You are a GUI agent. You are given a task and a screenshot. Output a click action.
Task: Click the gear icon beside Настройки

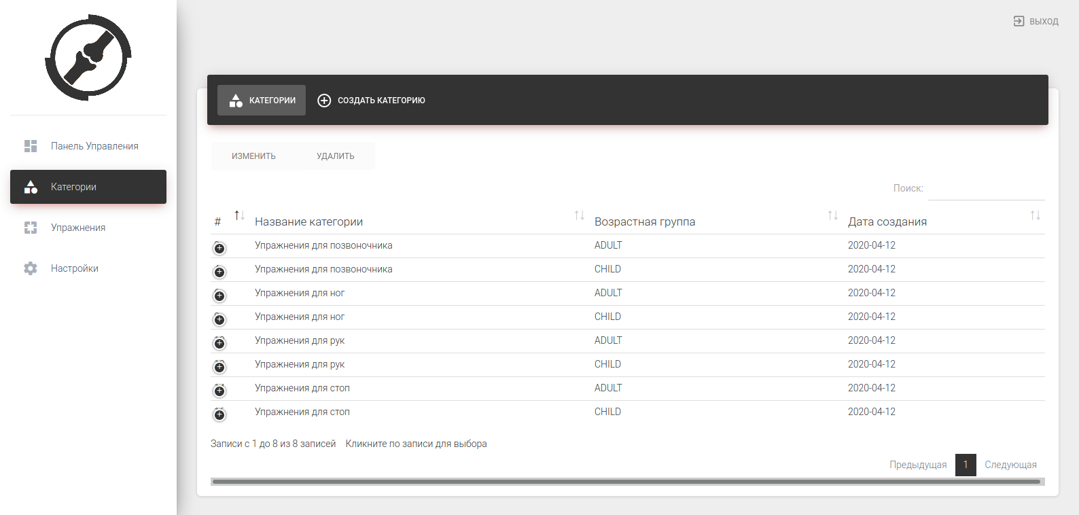tap(31, 268)
